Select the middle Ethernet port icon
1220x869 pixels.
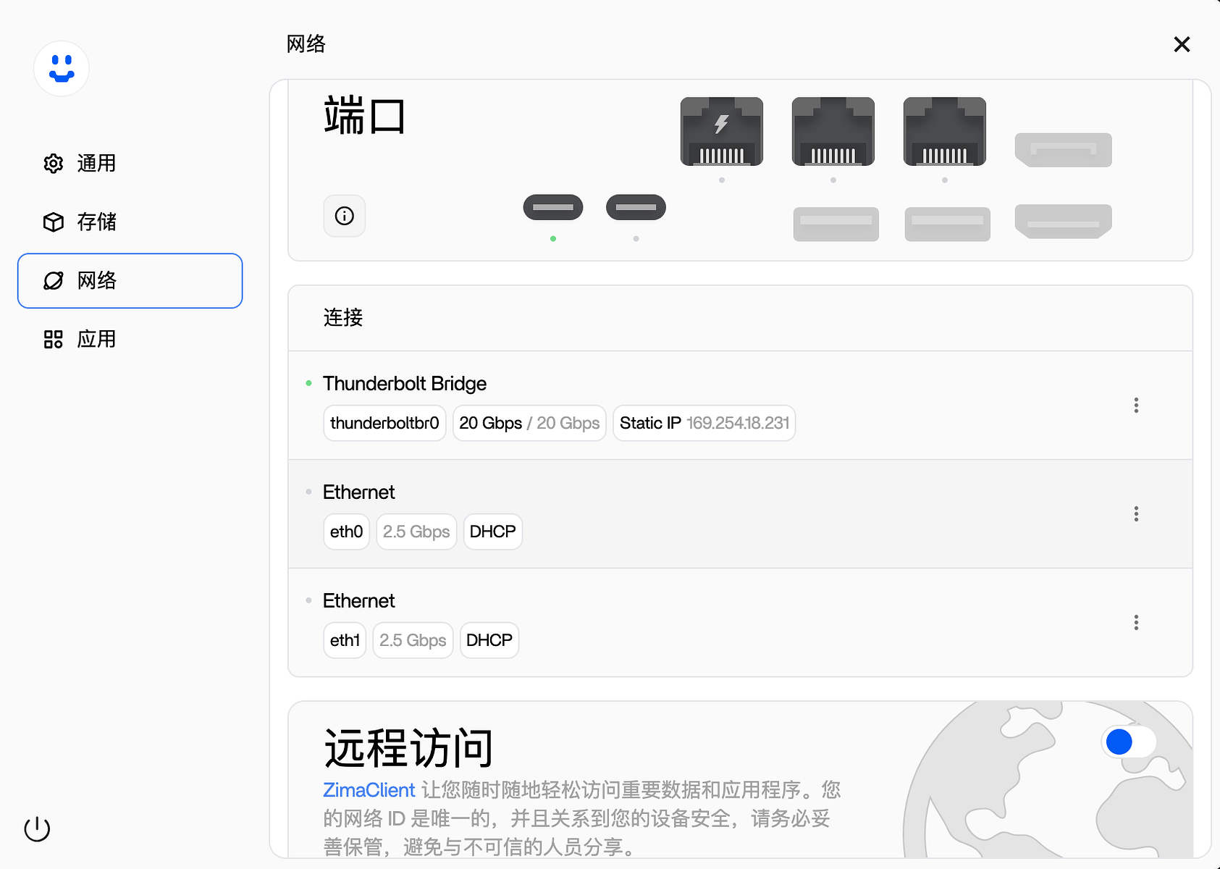[833, 132]
